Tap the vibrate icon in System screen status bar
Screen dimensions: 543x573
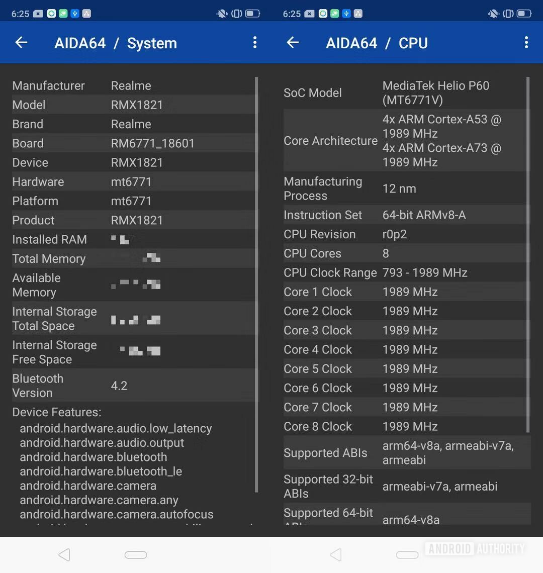coord(236,14)
